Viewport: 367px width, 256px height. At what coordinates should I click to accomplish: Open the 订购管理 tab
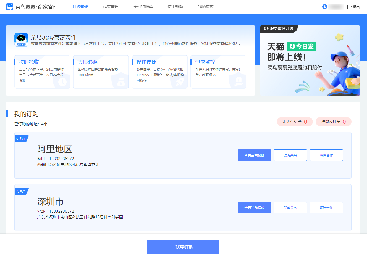(80, 7)
